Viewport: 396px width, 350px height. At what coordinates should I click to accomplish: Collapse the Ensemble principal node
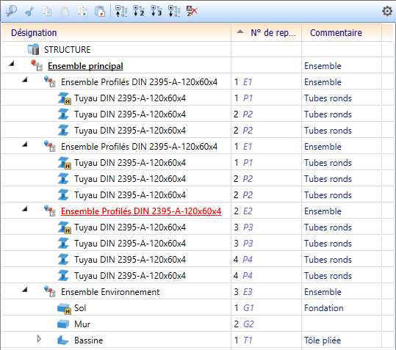(11, 64)
